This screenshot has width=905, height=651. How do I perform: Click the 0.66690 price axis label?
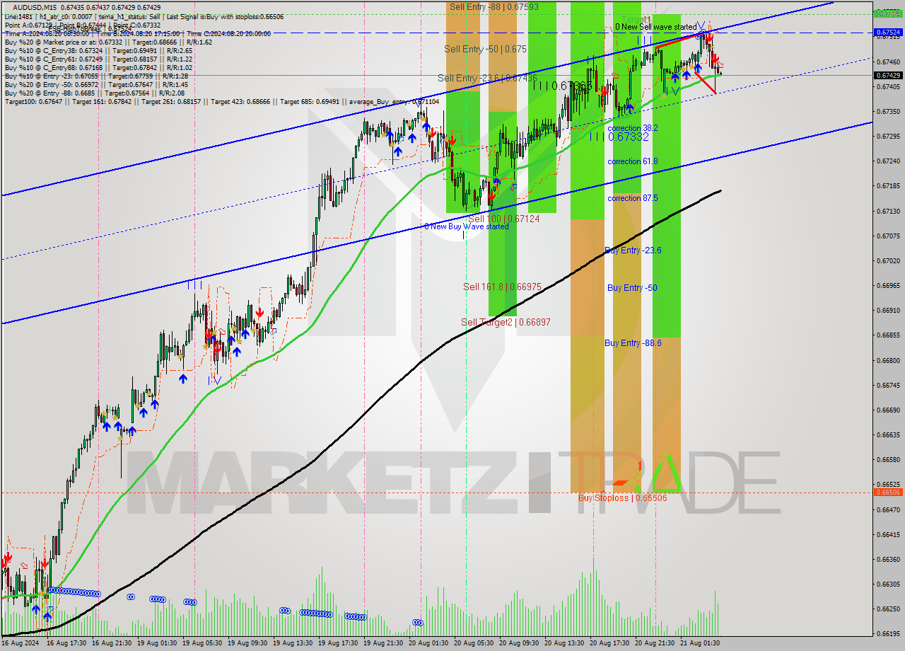click(888, 410)
